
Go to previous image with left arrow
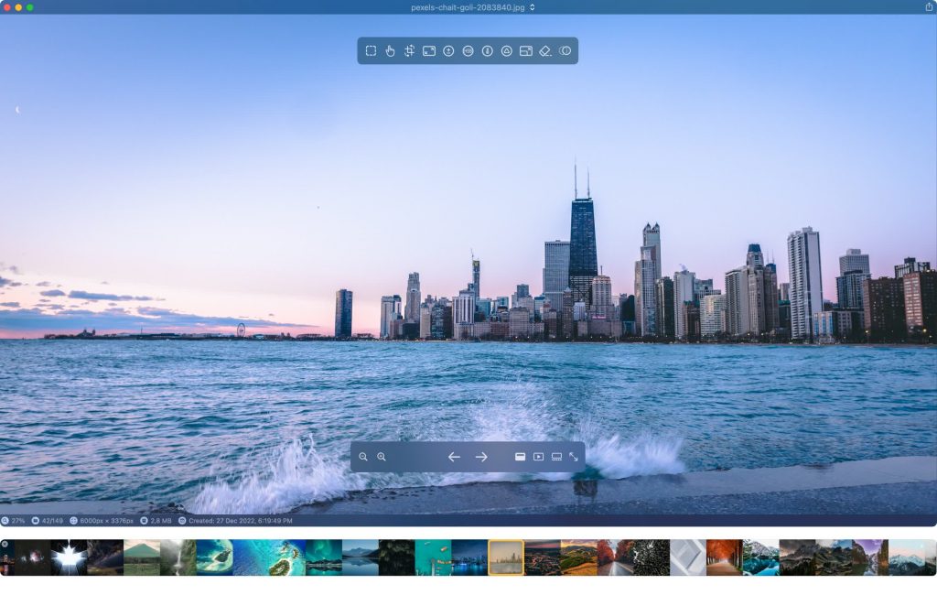[x=454, y=457]
